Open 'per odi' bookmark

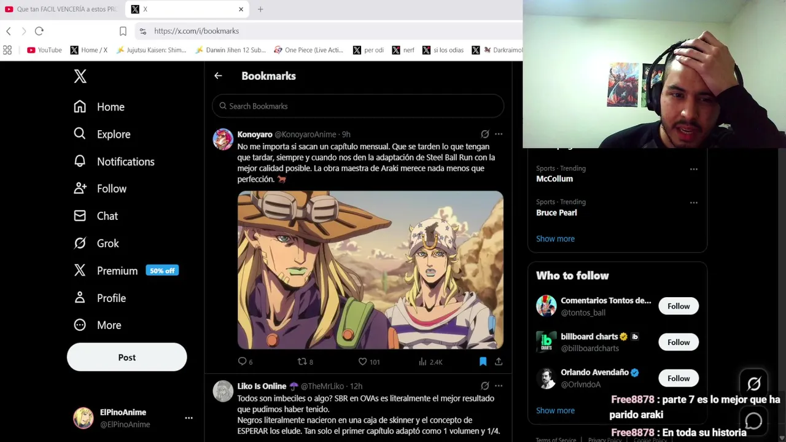pyautogui.click(x=368, y=50)
